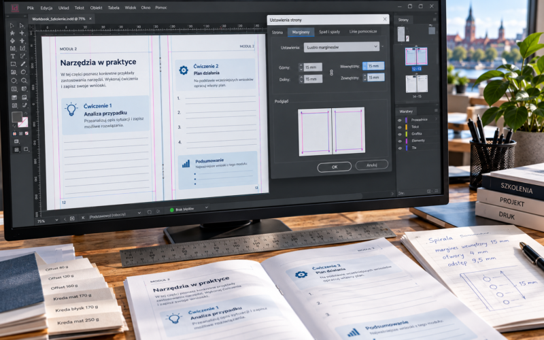Click the ruler origin corner box
Image resolution: width=544 pixels, height=340 pixels.
coord(31,27)
